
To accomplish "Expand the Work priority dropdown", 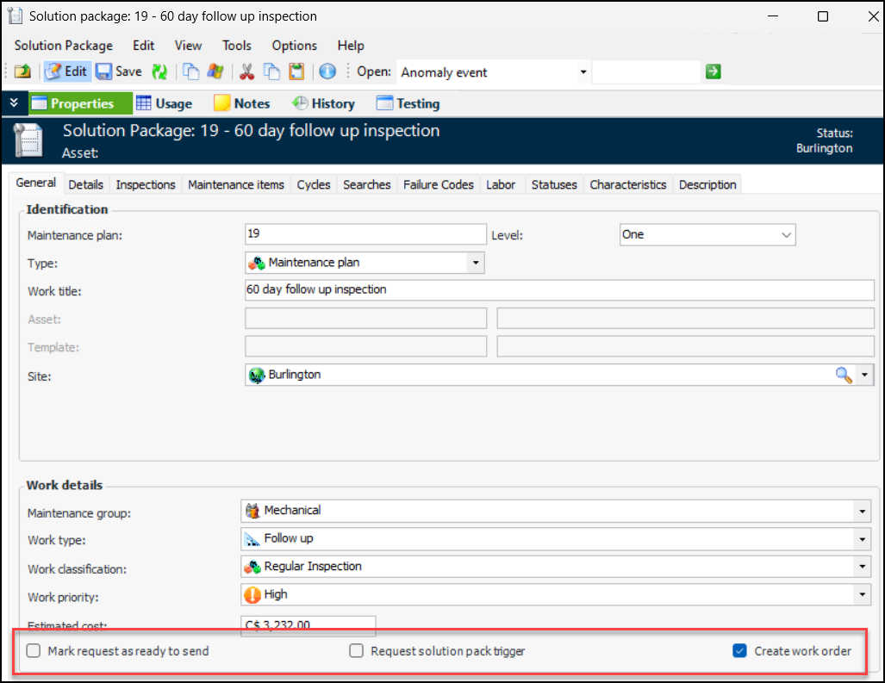I will 862,595.
